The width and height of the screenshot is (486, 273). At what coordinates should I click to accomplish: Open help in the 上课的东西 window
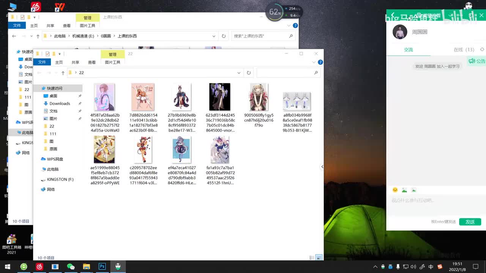click(295, 25)
